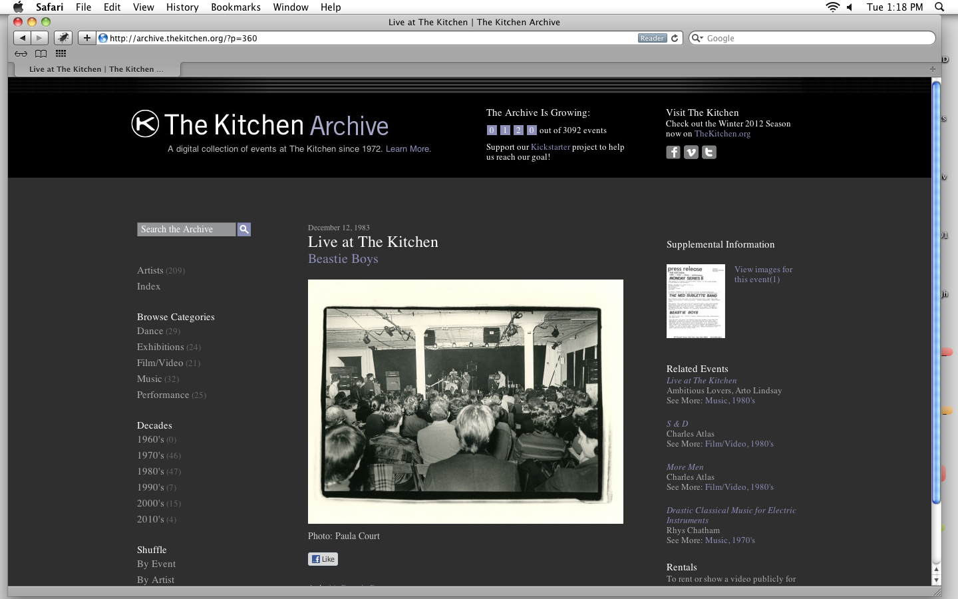
Task: Click the scroll down arrow
Action: click(x=936, y=580)
